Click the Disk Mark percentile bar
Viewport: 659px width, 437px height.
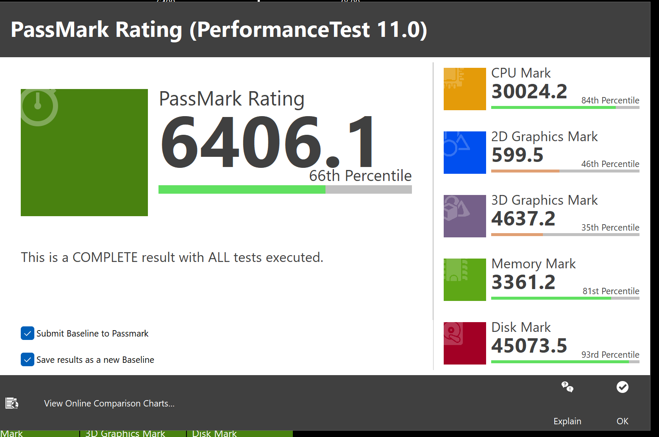click(565, 362)
